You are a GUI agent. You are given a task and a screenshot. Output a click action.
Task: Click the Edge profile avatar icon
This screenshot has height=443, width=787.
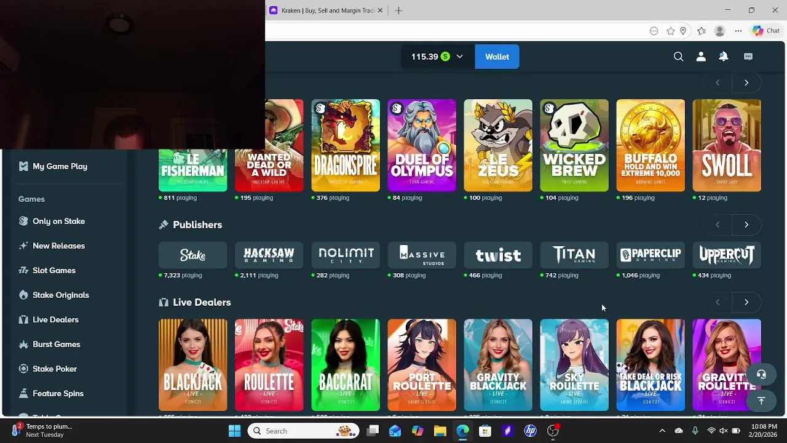pos(720,31)
